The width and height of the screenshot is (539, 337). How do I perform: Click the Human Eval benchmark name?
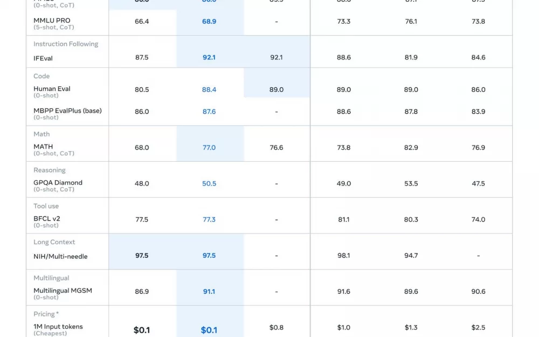point(52,89)
